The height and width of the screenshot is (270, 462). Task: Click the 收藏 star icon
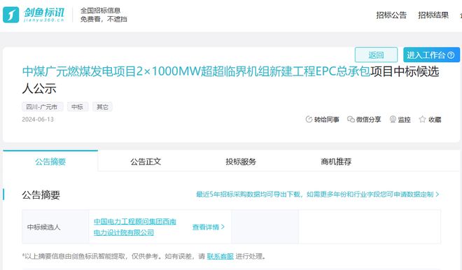click(x=422, y=119)
